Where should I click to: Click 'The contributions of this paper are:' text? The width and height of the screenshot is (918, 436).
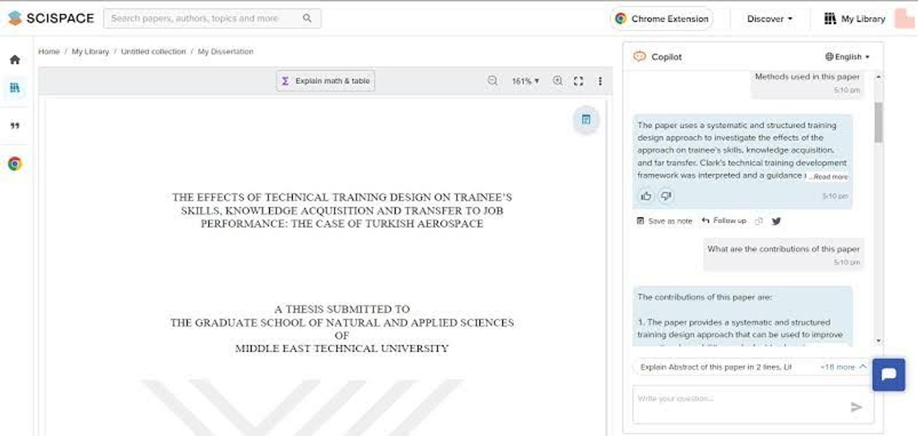pos(704,297)
